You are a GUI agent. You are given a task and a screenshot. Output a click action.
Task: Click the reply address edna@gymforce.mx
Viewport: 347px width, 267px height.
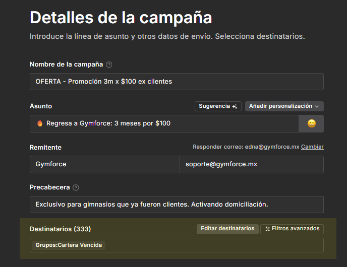(x=273, y=147)
